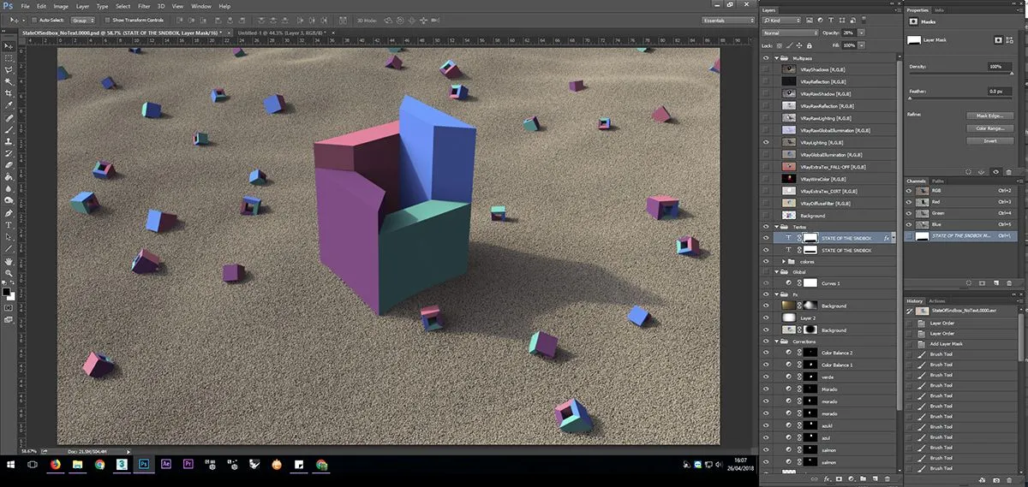Image resolution: width=1028 pixels, height=487 pixels.
Task: Select the Horizontal Type tool
Action: pos(10,225)
